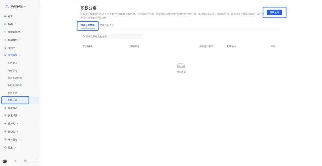This screenshot has width=322, height=166.
Task: Expand the 身份源管理 menu chevron
Action: coord(22,32)
